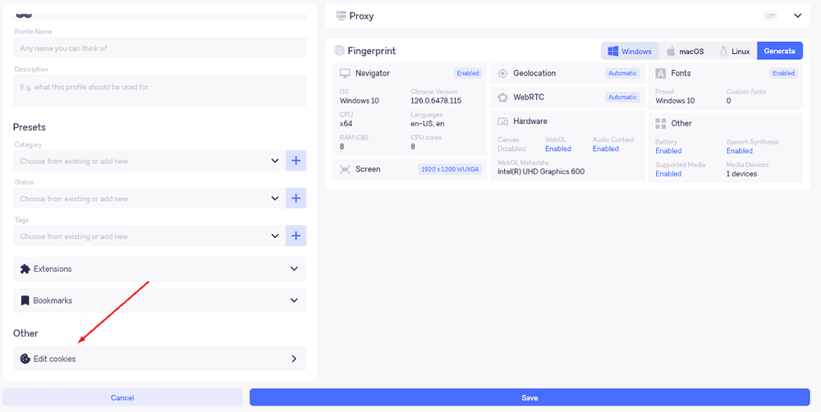Click the OS value Windows 10 in Navigator
821x412 pixels.
click(x=360, y=100)
